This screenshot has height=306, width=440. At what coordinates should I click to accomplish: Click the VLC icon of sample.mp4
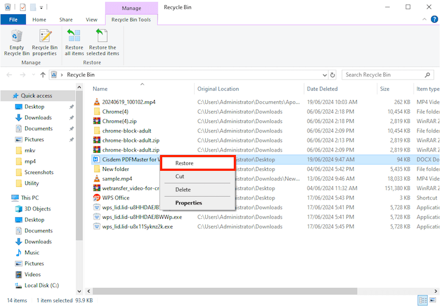click(x=97, y=179)
